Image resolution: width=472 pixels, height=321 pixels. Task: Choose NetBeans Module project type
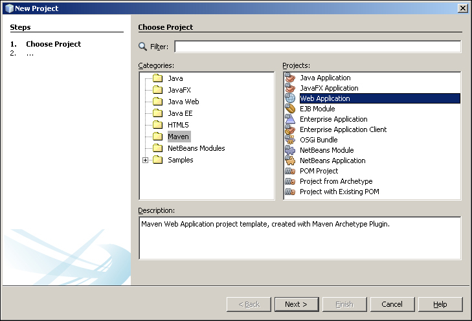coord(326,150)
